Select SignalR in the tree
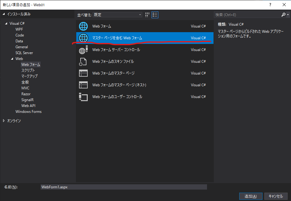This screenshot has height=201, width=291. (x=27, y=100)
